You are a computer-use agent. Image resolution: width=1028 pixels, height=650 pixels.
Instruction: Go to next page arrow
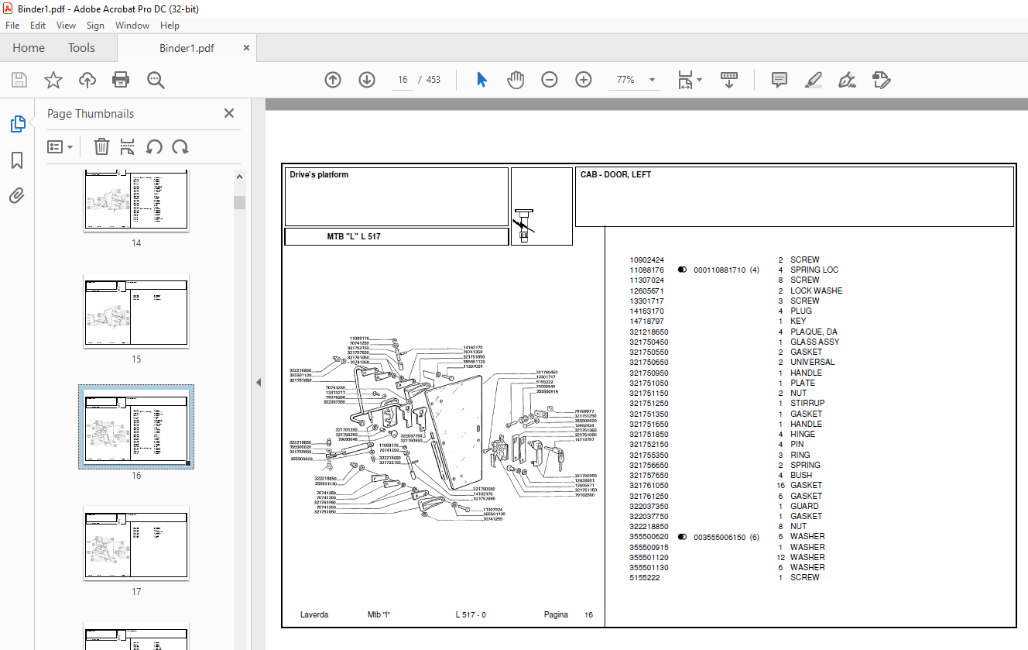(x=367, y=80)
